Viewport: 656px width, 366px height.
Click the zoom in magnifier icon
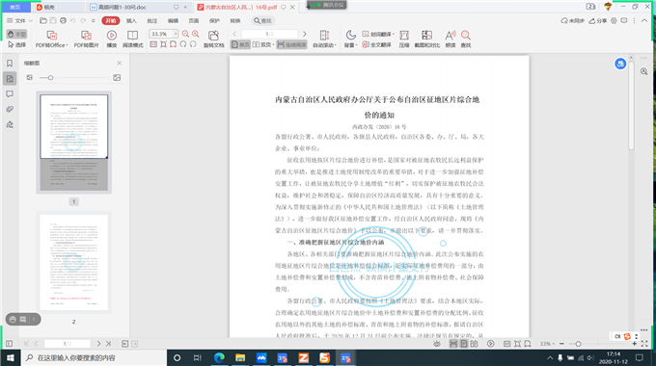196,34
